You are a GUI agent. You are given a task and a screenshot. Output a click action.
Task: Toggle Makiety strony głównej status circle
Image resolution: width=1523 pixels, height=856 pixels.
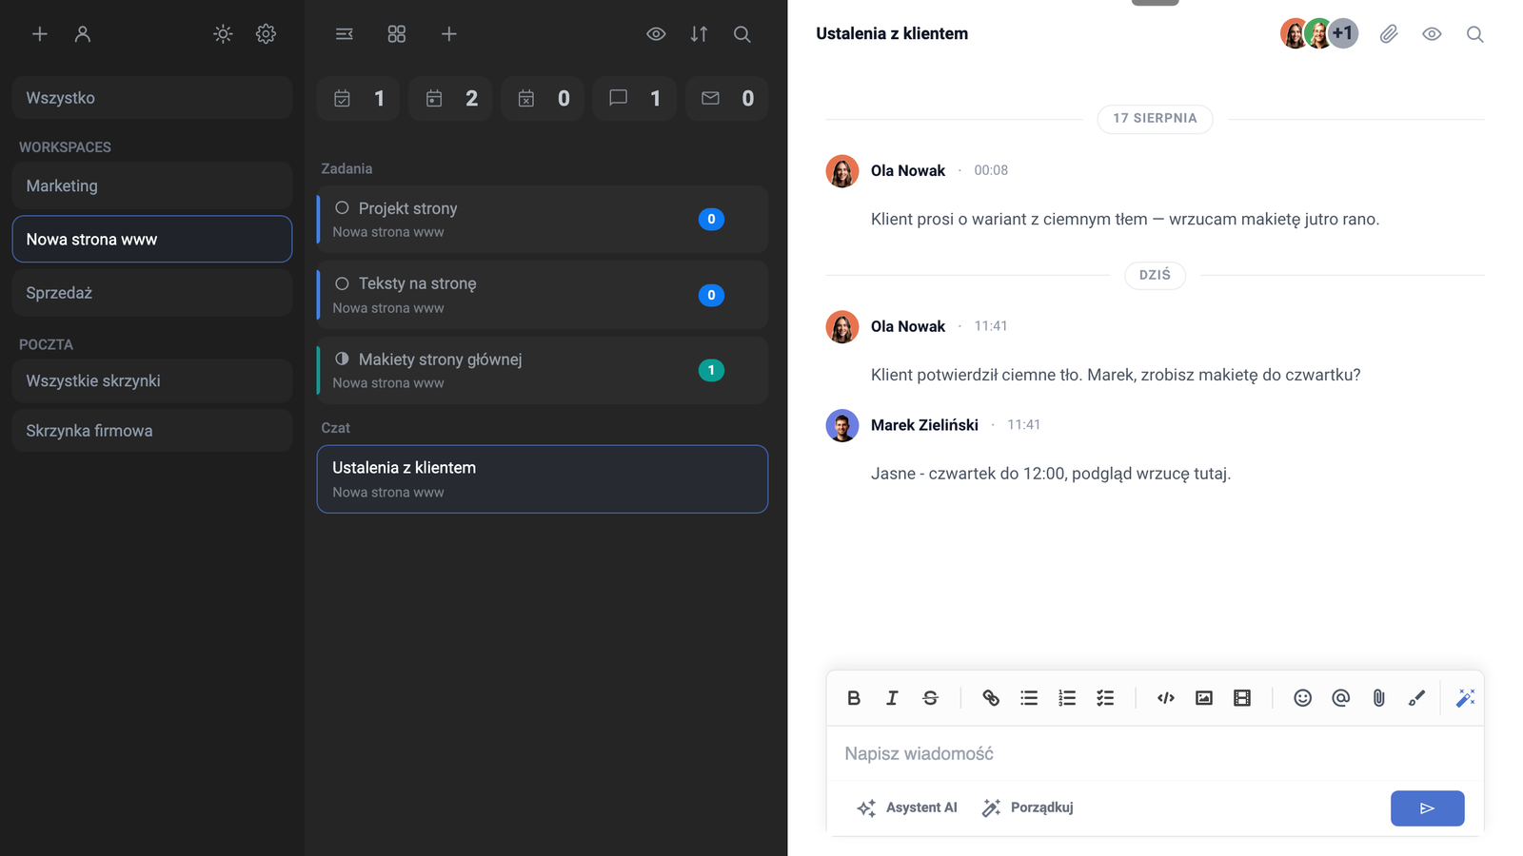tap(342, 359)
